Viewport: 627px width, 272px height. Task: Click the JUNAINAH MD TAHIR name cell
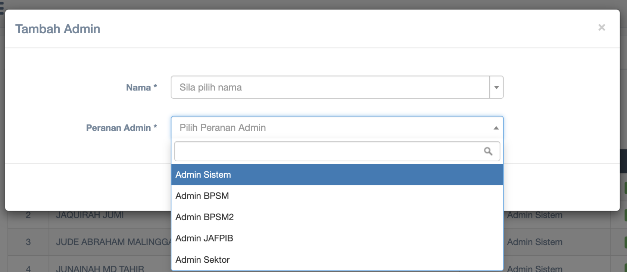tap(100, 268)
